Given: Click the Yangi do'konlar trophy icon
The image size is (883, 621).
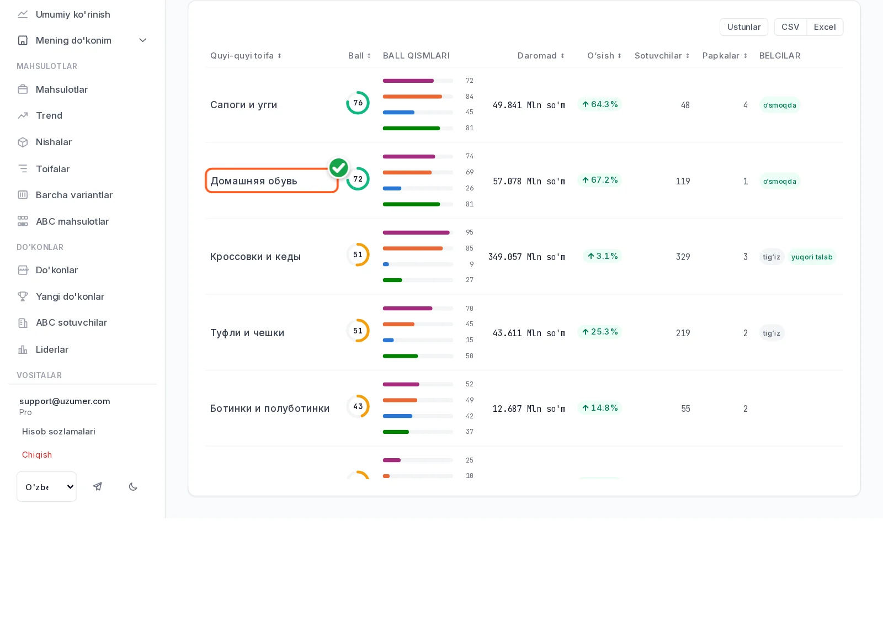Looking at the screenshot, I should point(23,296).
